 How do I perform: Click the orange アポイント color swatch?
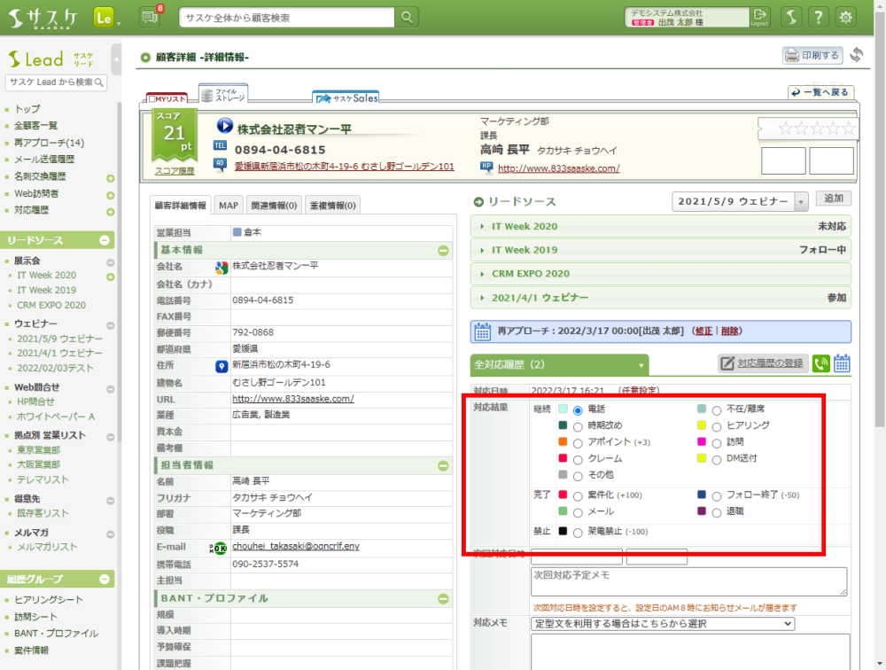coord(563,442)
